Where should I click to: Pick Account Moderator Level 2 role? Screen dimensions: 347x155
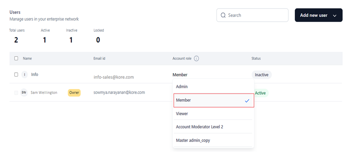click(x=213, y=127)
